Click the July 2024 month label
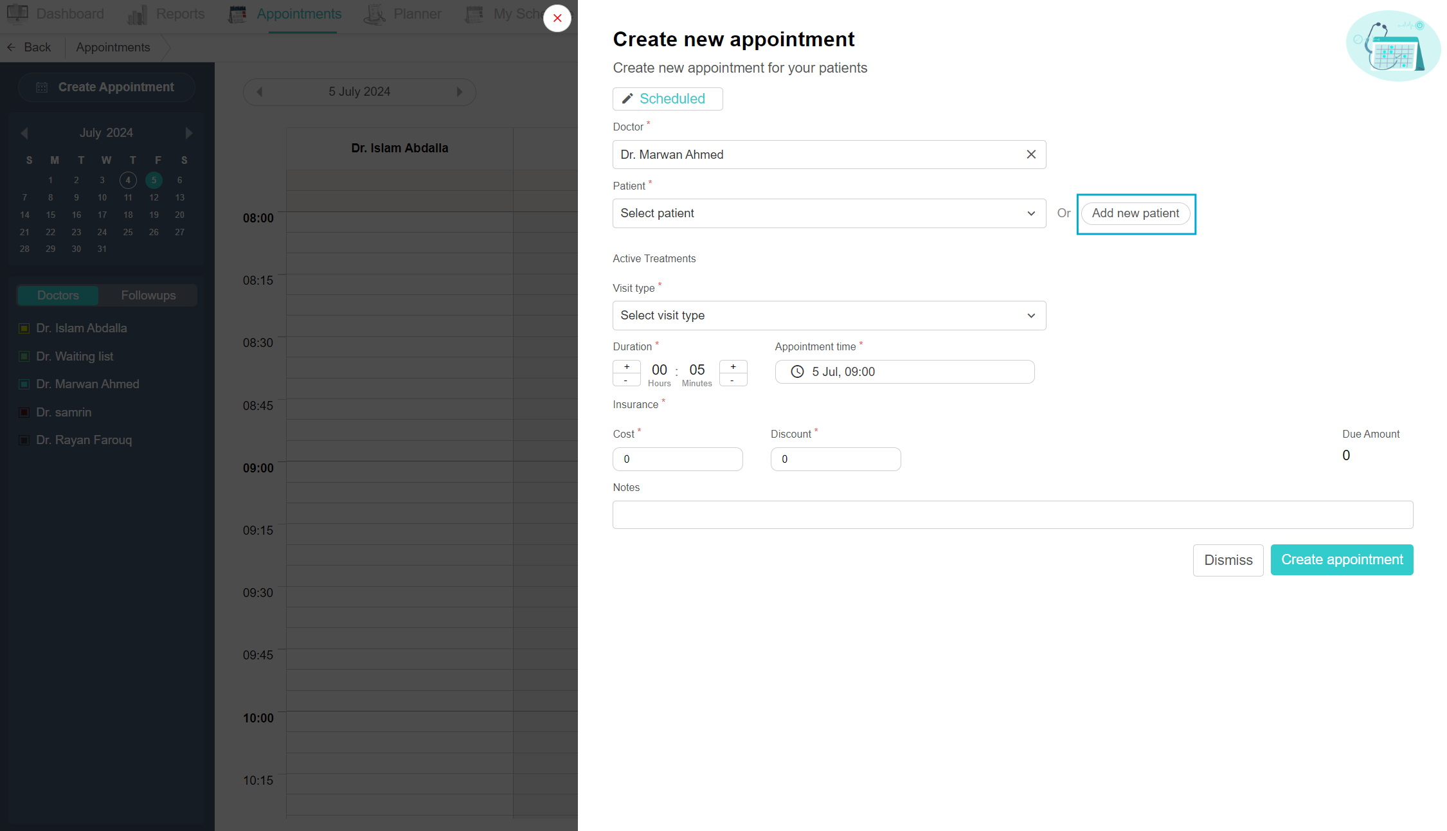 (x=106, y=133)
